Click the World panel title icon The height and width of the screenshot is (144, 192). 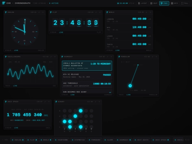point(107,12)
